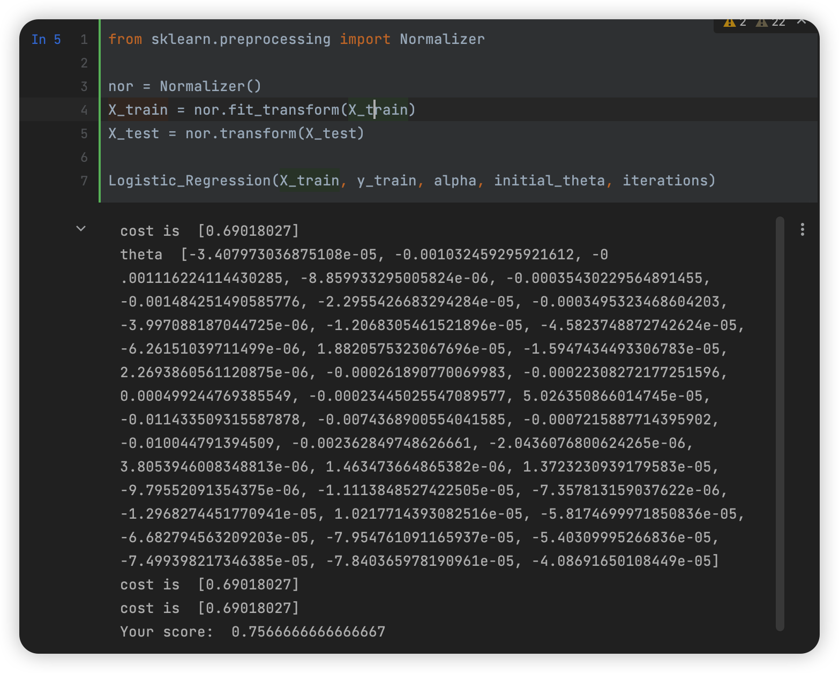Open the three-dot output options menu
The image size is (839, 673).
tap(802, 229)
